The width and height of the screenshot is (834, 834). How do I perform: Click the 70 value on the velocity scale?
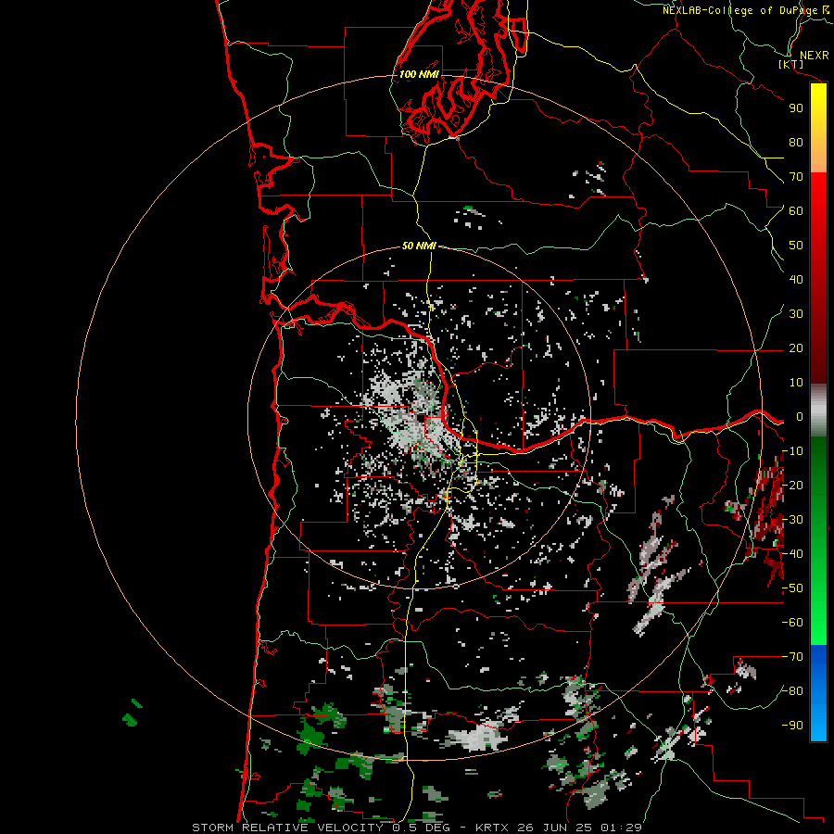point(796,177)
